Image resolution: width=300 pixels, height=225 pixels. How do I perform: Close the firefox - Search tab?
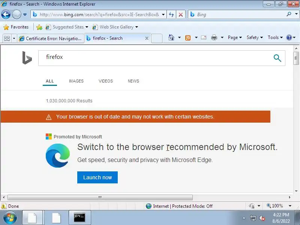[147, 38]
